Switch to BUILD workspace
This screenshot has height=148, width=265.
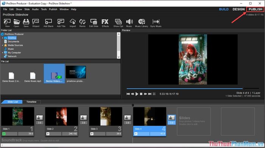pyautogui.click(x=224, y=9)
